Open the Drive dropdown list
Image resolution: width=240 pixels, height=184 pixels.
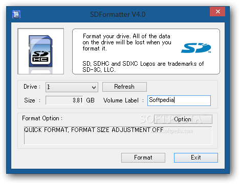[72, 87]
